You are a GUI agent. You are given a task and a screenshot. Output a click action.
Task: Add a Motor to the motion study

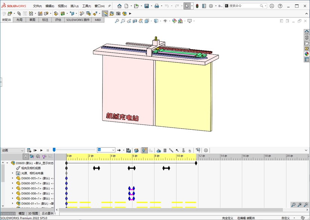pos(159,150)
